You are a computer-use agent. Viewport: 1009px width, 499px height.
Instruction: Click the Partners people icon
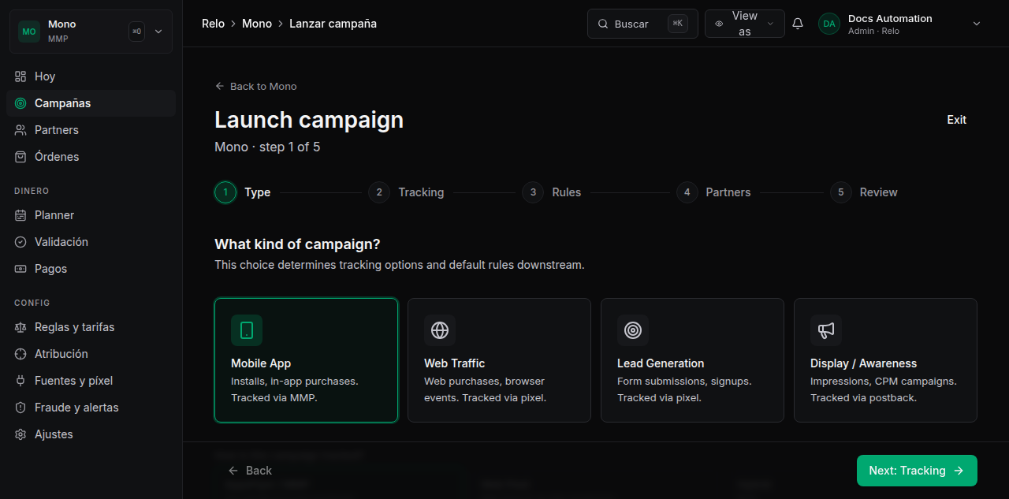point(20,130)
